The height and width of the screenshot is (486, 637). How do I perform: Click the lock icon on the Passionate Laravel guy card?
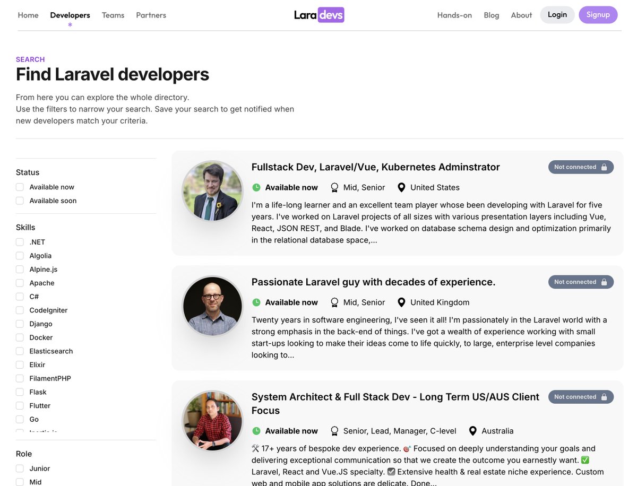604,282
